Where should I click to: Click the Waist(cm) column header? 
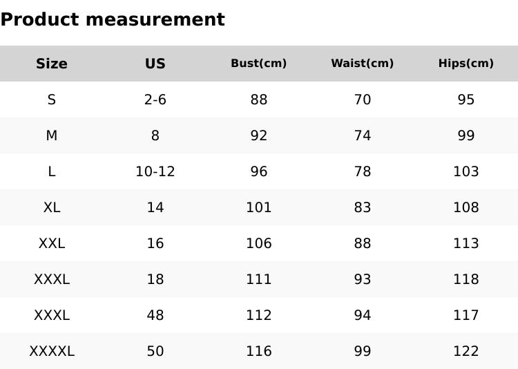[363, 64]
